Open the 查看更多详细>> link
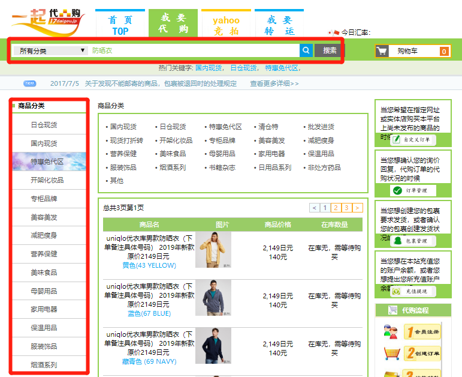Image resolution: width=462 pixels, height=377 pixels. (274, 83)
